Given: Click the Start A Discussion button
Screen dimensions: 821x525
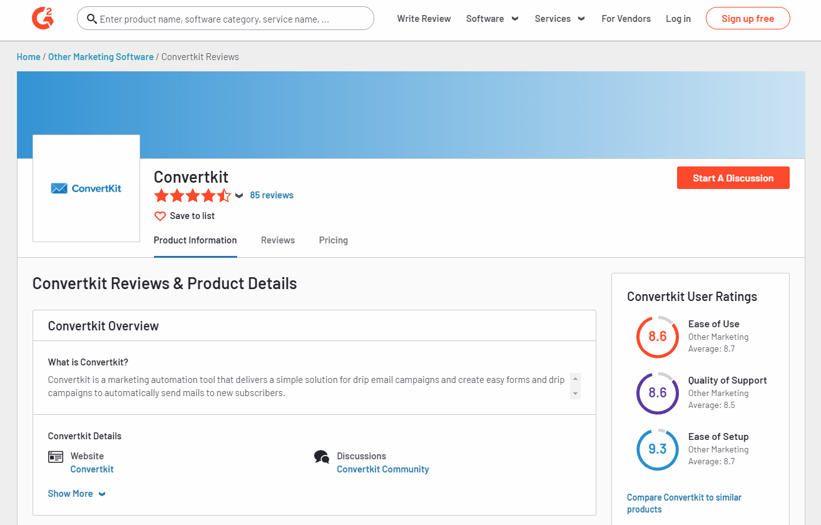Looking at the screenshot, I should [733, 178].
